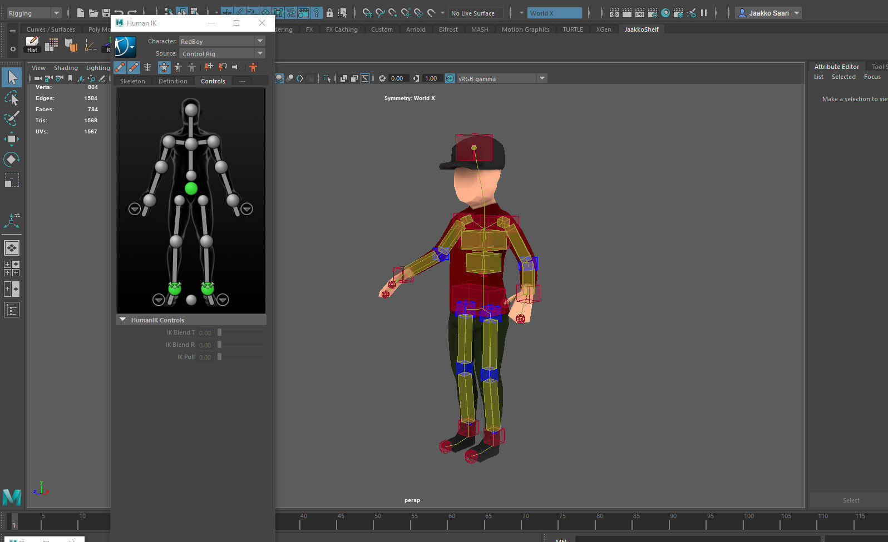Screen dimensions: 888x542
Task: Create a new scene file
Action: pyautogui.click(x=81, y=13)
